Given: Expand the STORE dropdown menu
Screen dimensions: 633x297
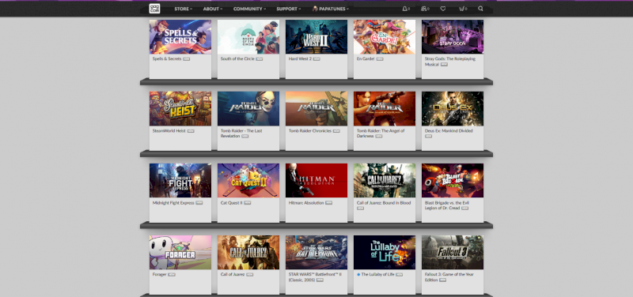Looking at the screenshot, I should [184, 9].
